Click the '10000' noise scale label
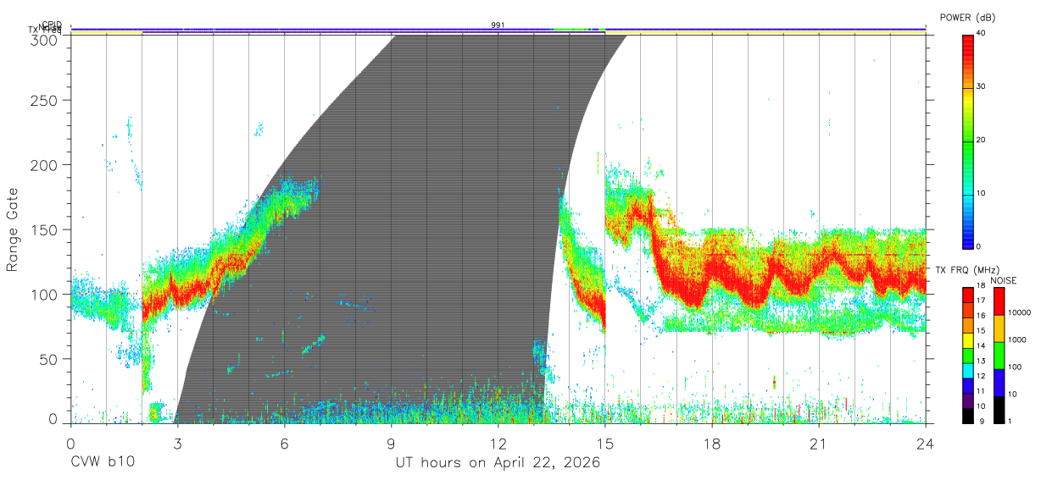 1022,312
